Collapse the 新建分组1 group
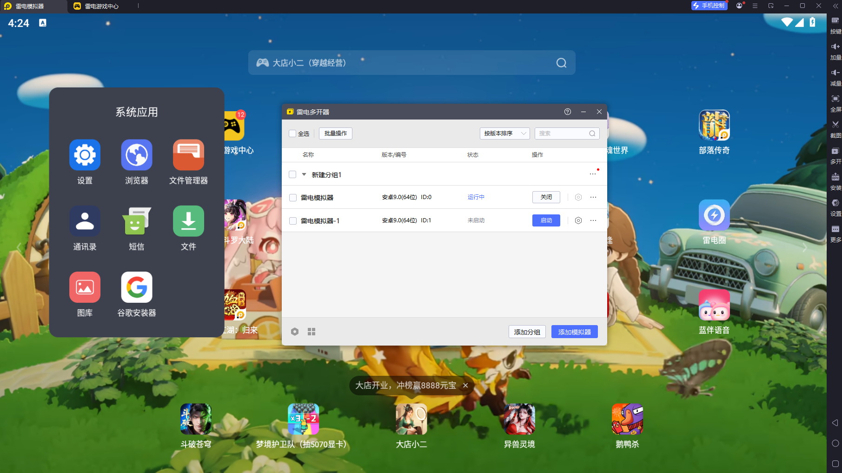 pyautogui.click(x=304, y=174)
